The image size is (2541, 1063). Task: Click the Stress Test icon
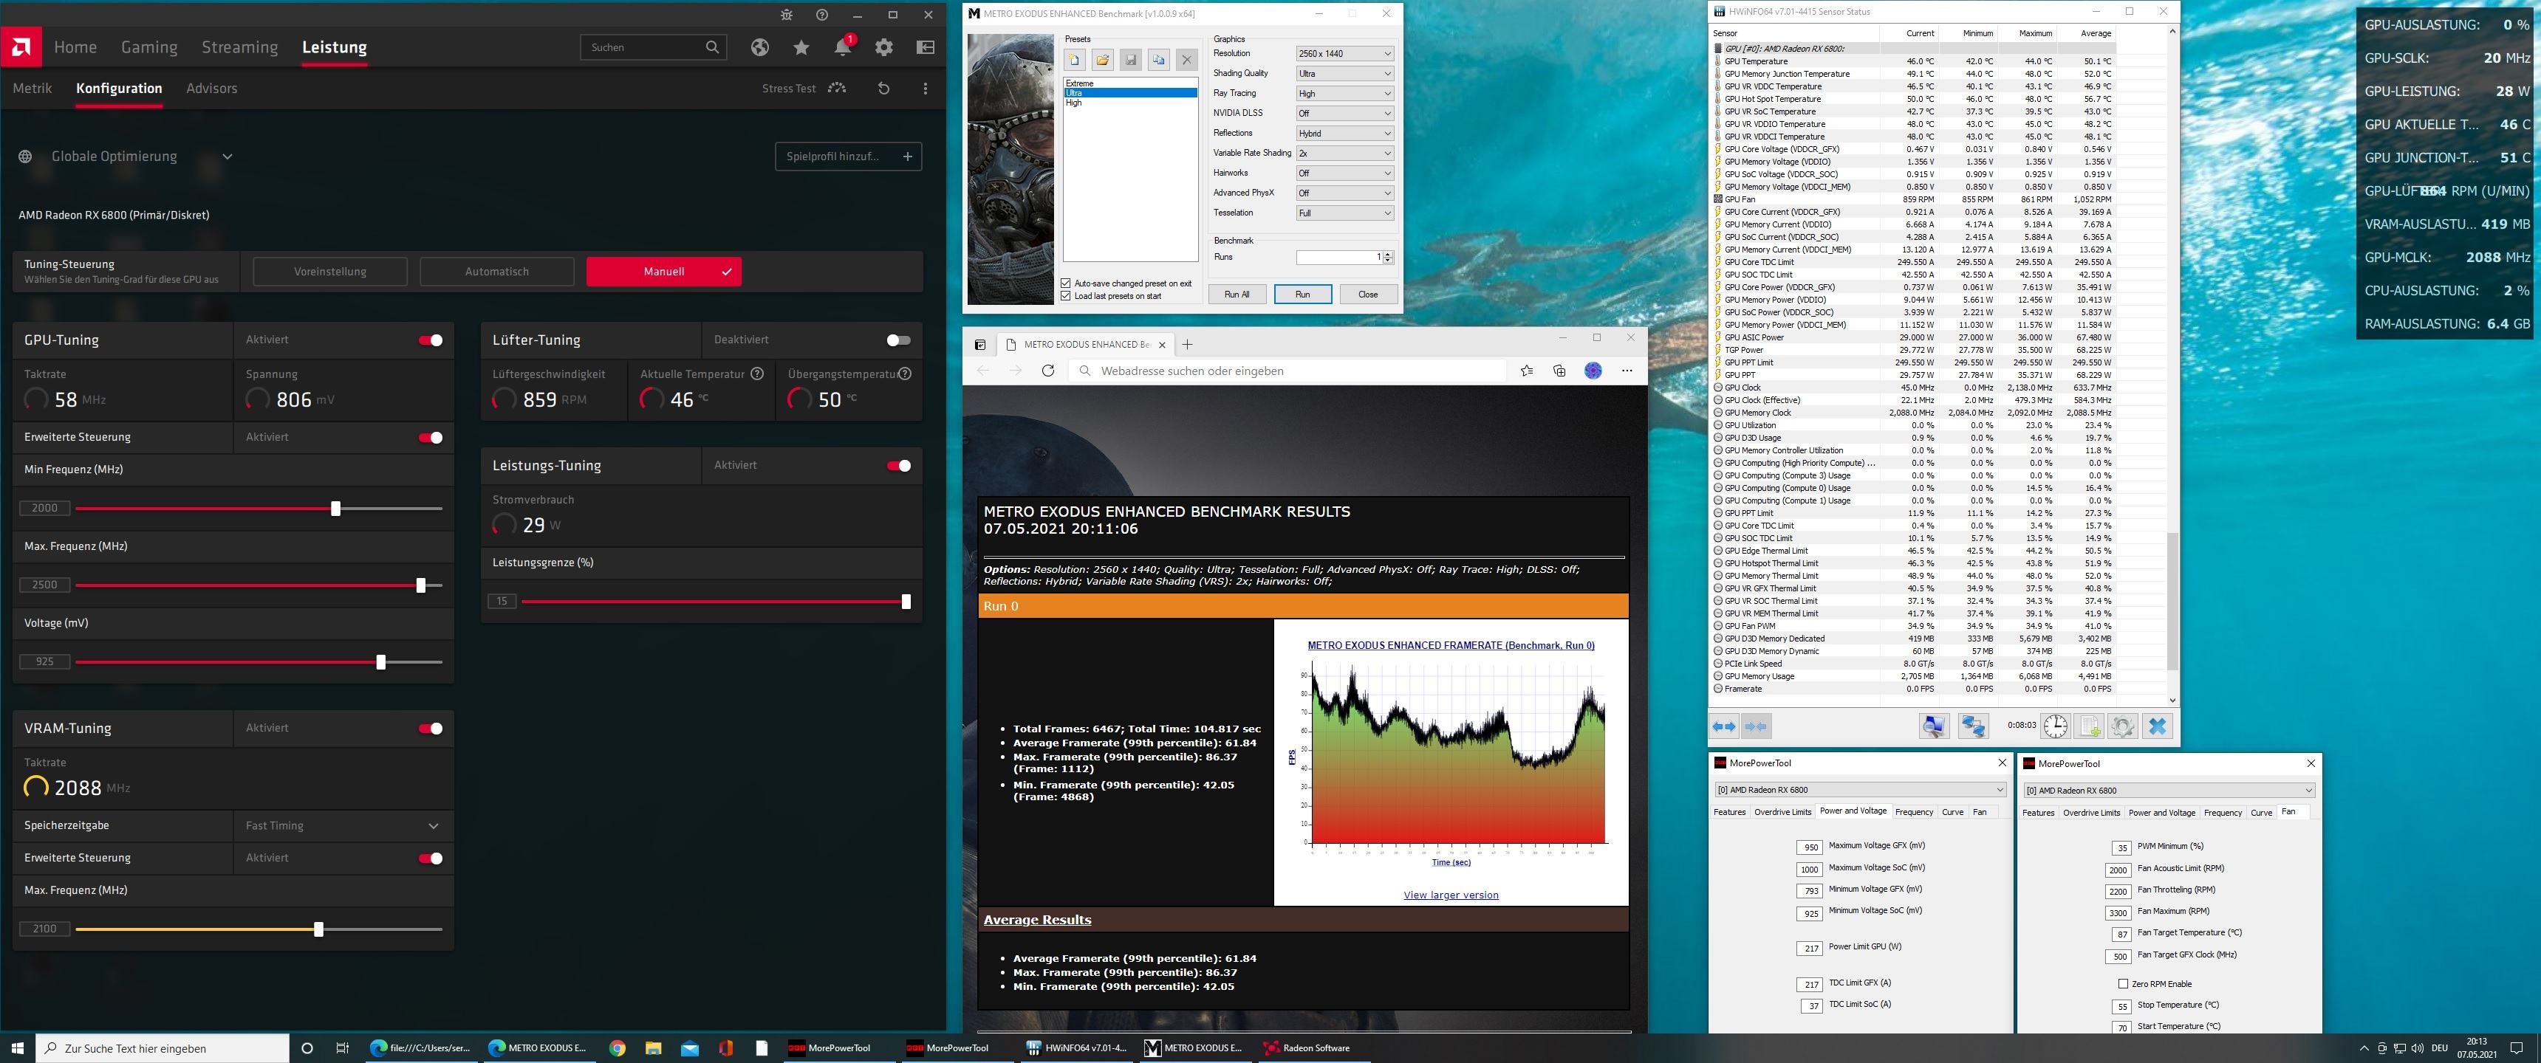(x=838, y=89)
